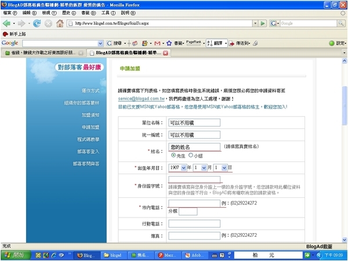
Task: Click the scrollbar down arrow
Action: (345, 240)
